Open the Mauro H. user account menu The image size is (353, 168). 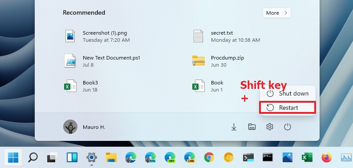click(84, 127)
